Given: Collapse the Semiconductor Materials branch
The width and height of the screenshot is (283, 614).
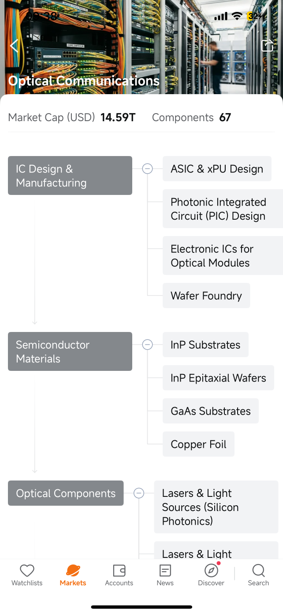Looking at the screenshot, I should tap(147, 344).
